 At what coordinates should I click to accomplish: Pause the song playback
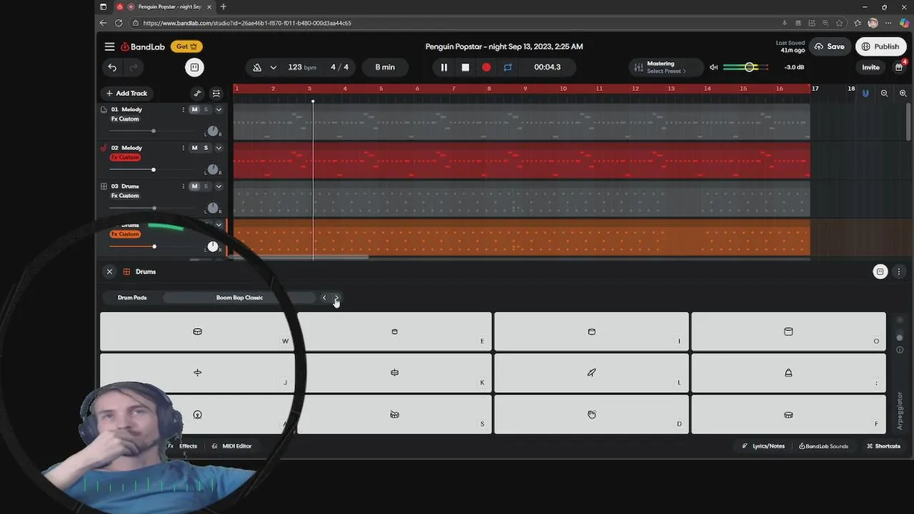point(443,67)
